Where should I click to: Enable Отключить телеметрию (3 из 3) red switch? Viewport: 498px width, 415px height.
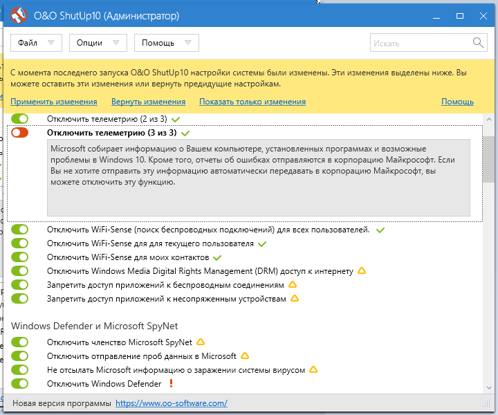(19, 132)
